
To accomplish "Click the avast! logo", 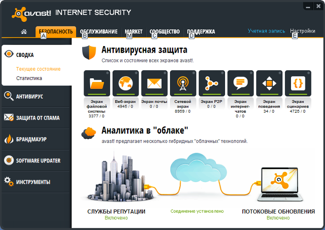I will coord(31,14).
